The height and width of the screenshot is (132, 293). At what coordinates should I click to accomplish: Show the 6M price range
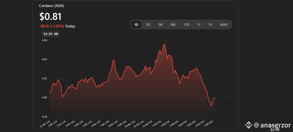tap(173, 24)
